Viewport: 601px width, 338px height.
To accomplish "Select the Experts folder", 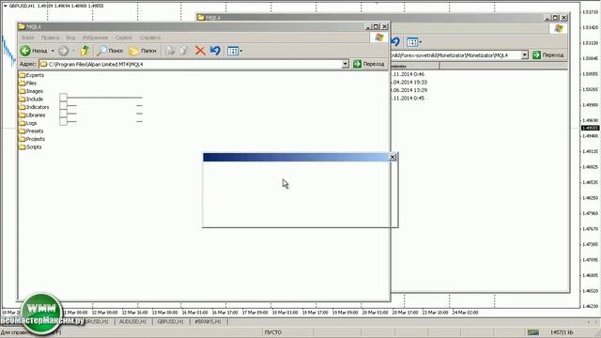I will (31, 75).
